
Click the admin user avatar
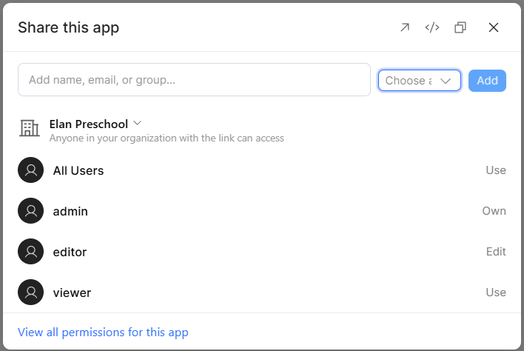[31, 210]
